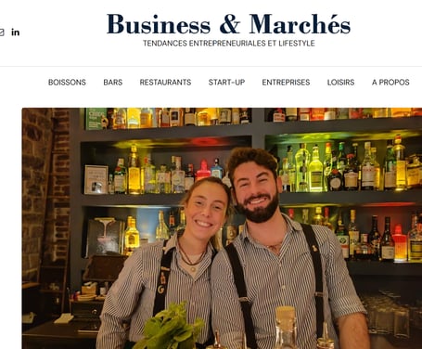Choose the Entreprises menu entry
Screen dimensions: 422x349
click(286, 83)
